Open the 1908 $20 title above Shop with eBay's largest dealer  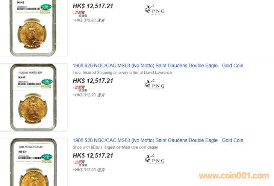(x=158, y=140)
